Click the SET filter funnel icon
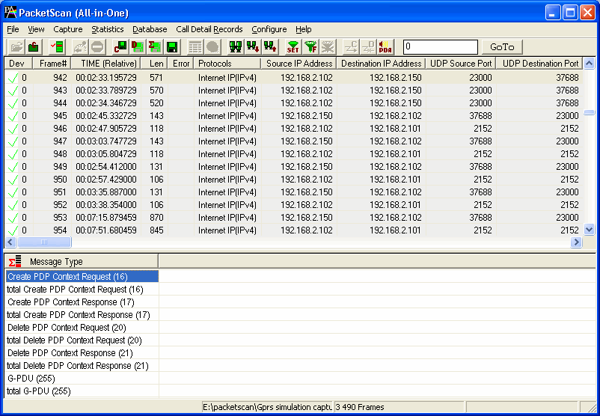Screen dimensions: 600x416 tap(293, 47)
